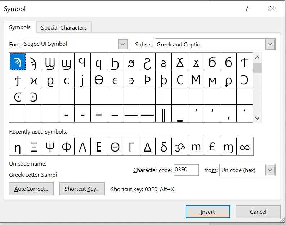The width and height of the screenshot is (286, 225).
Task: Cancel the Symbol dialog
Action: pyautogui.click(x=258, y=212)
